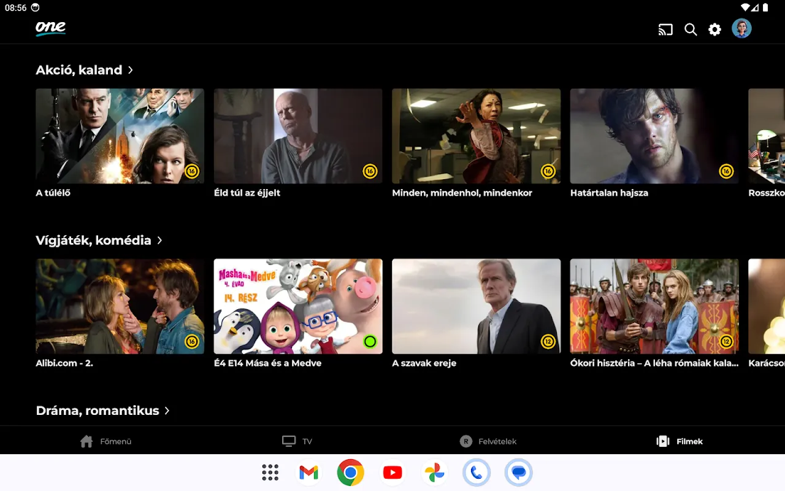Open A túlélő movie thumbnail
This screenshot has height=491, width=785.
coord(120,136)
